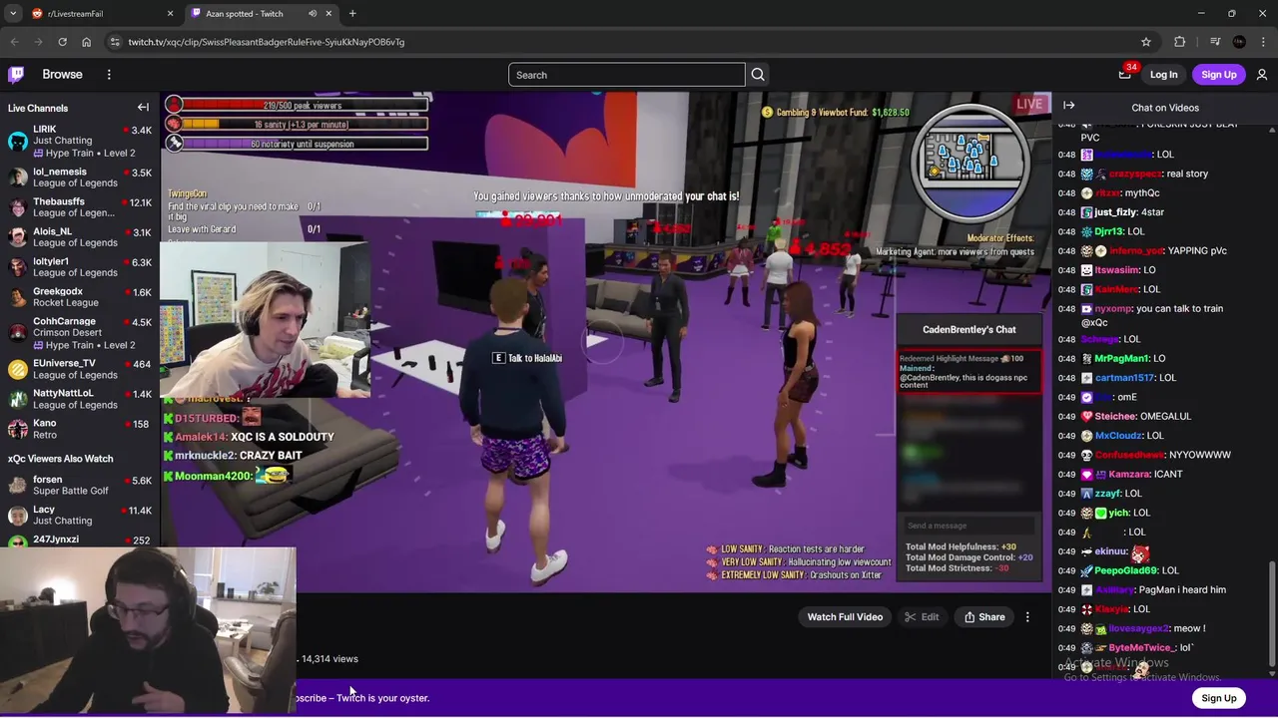Click the xQc Viewers Also Watch heading

61,459
